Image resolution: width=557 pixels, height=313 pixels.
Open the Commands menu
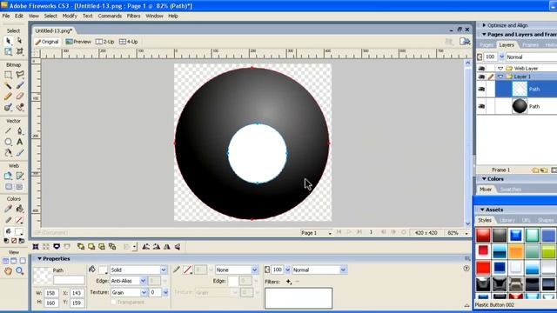110,16
